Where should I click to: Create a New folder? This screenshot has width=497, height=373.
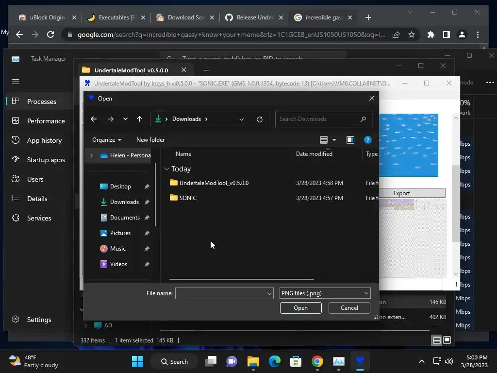click(x=150, y=140)
